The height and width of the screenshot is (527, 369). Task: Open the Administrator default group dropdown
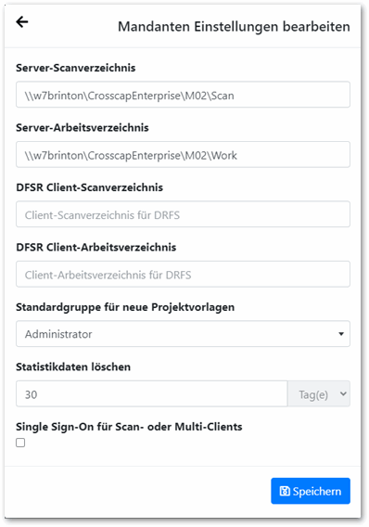pyautogui.click(x=183, y=334)
